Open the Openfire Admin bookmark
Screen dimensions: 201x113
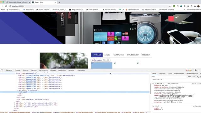(x=133, y=10)
